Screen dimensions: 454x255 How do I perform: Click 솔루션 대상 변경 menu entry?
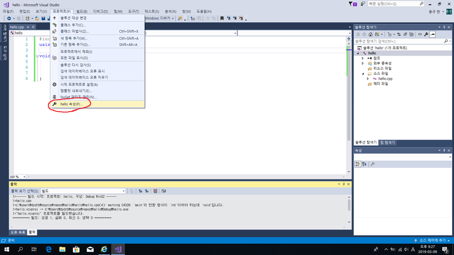(97, 18)
